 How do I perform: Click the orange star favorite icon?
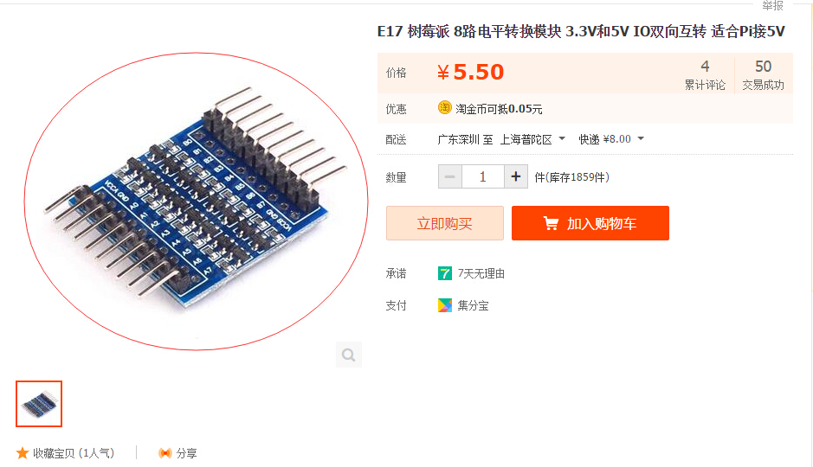pos(23,453)
